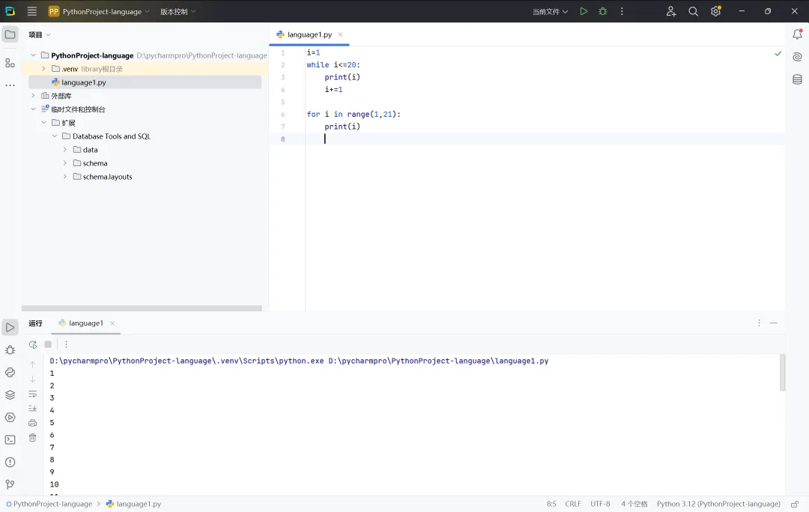Jump down the stack trace arrow
The height and width of the screenshot is (512, 809).
[x=32, y=379]
